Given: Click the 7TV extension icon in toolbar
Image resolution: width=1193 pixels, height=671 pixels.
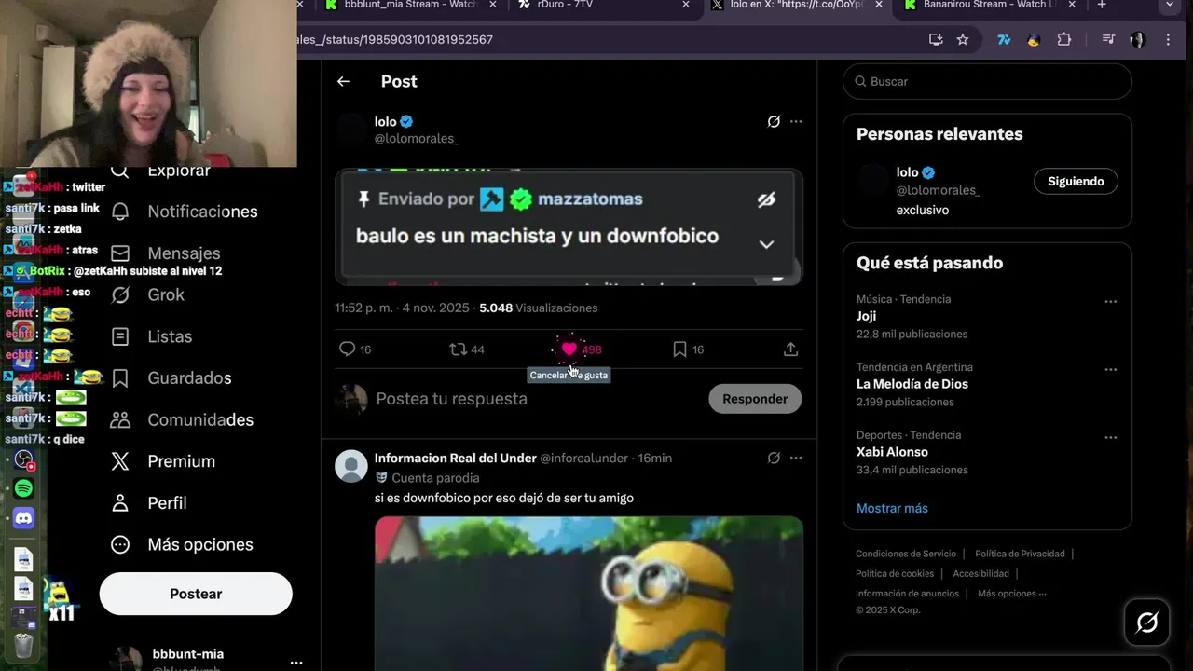Looking at the screenshot, I should (1004, 39).
